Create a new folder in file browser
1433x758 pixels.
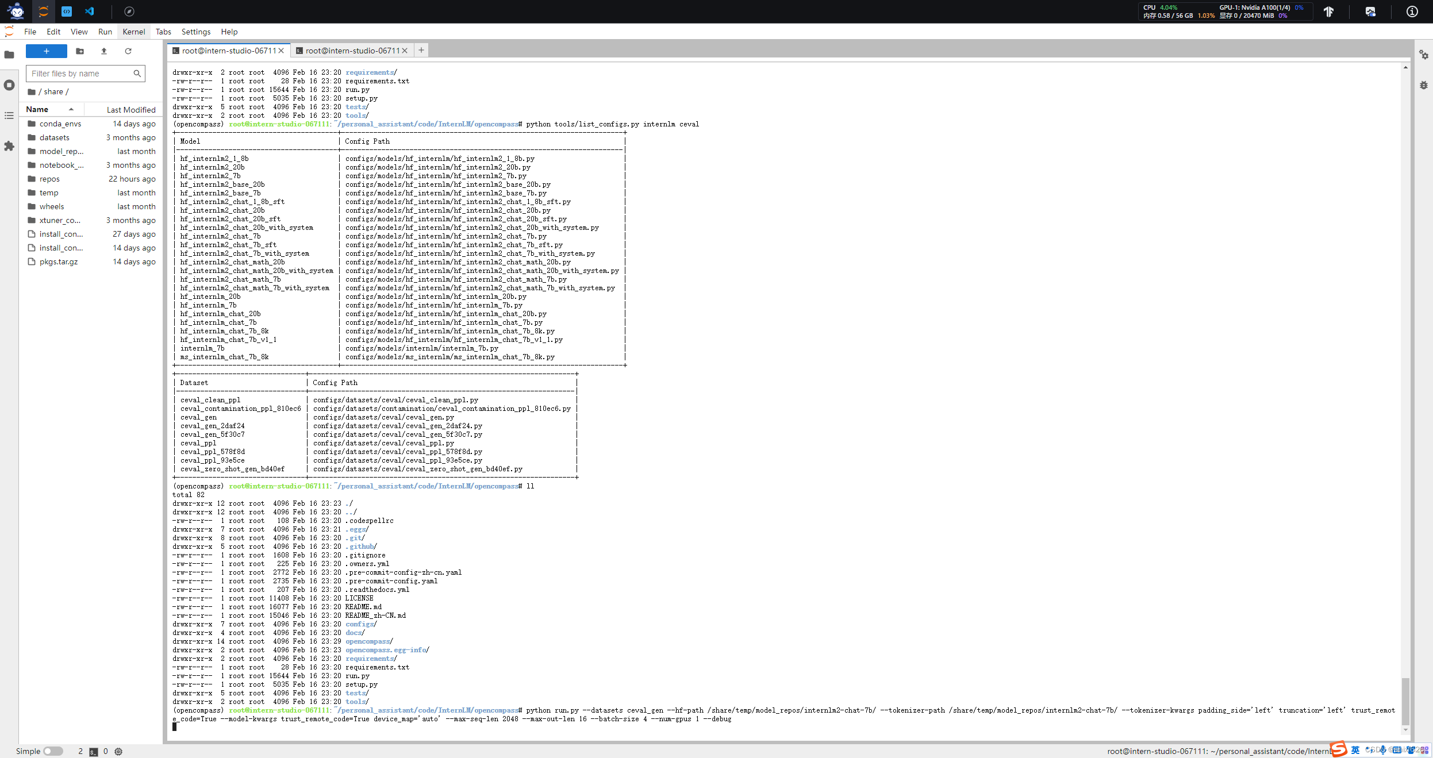(x=79, y=51)
